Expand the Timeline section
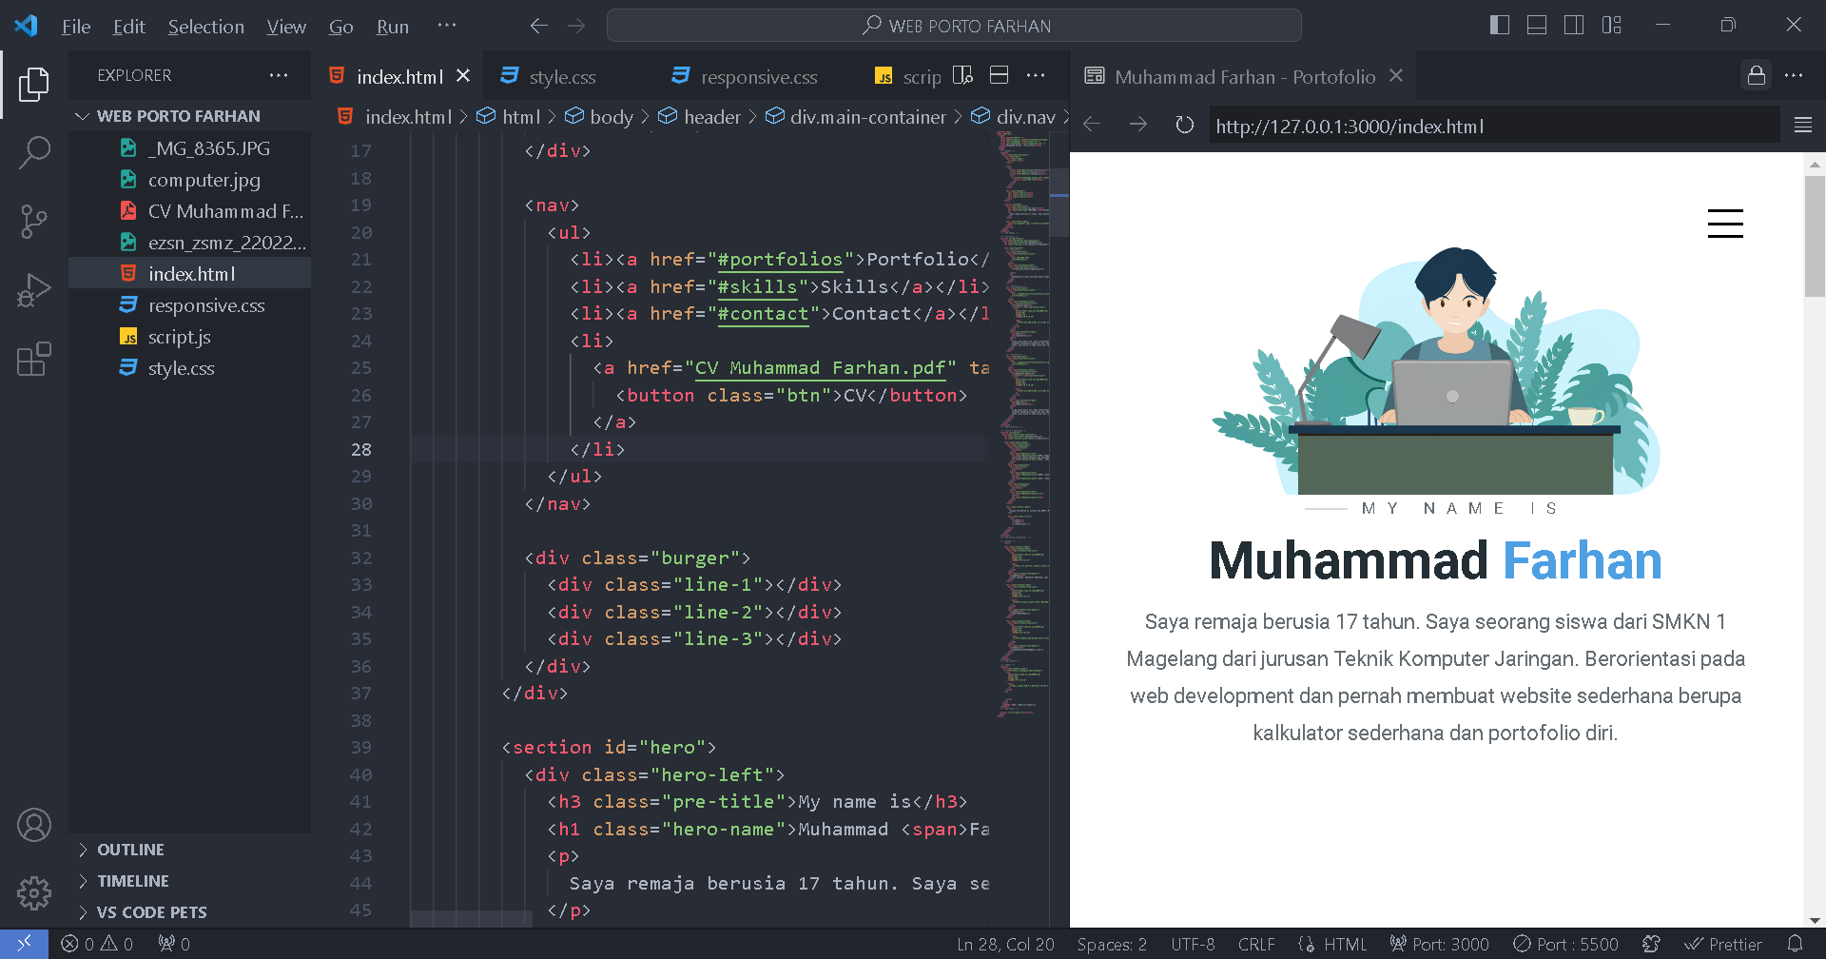Image resolution: width=1826 pixels, height=959 pixels. click(x=130, y=880)
